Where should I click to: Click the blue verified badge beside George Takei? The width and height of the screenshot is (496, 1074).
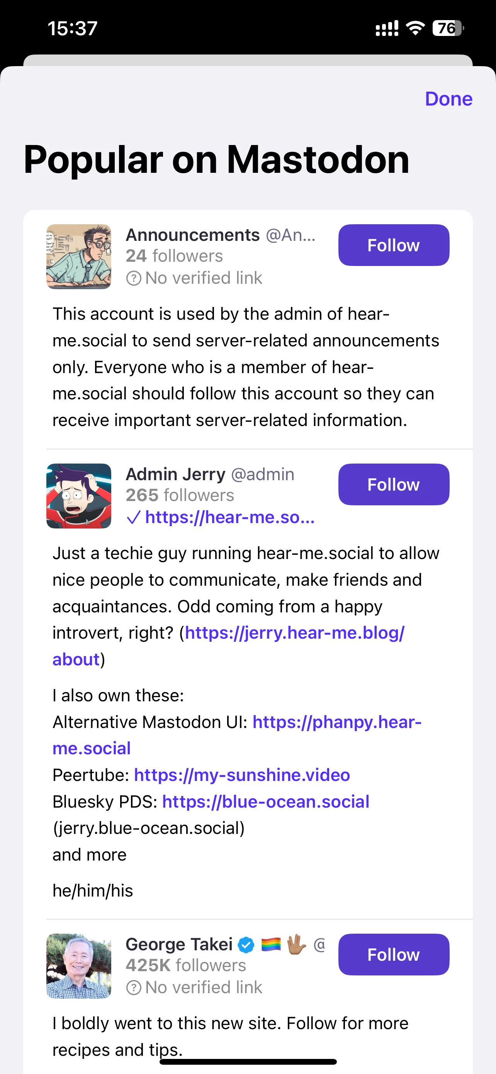[246, 945]
